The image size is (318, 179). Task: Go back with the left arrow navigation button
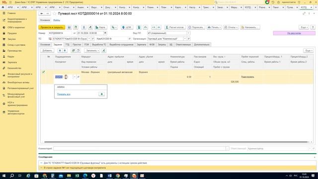[x=42, y=13]
